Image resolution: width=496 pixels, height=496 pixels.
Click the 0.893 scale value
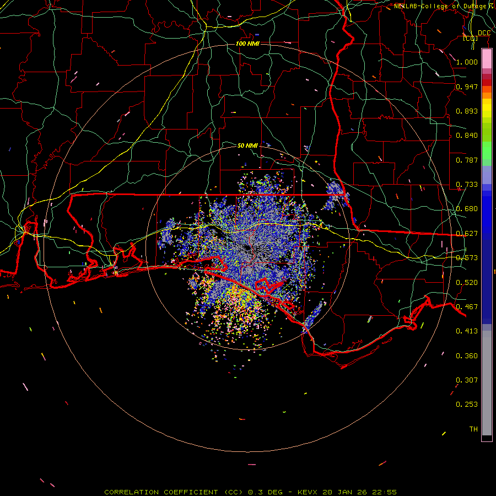467,111
